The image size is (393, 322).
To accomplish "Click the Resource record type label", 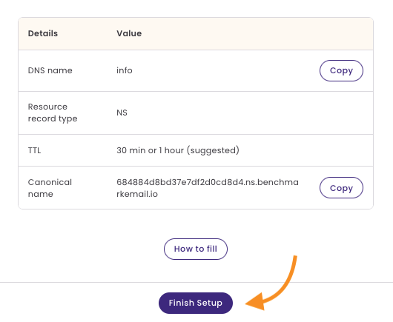I will pyautogui.click(x=53, y=113).
